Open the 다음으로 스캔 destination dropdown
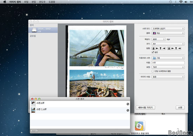 point(168,58)
